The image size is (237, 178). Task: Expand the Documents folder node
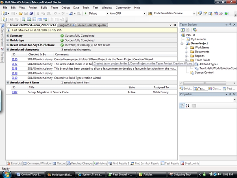(186, 52)
